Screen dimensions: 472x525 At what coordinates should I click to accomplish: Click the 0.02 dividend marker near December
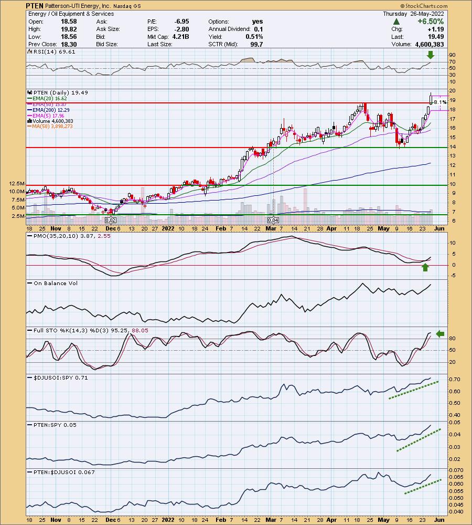pyautogui.click(x=110, y=220)
